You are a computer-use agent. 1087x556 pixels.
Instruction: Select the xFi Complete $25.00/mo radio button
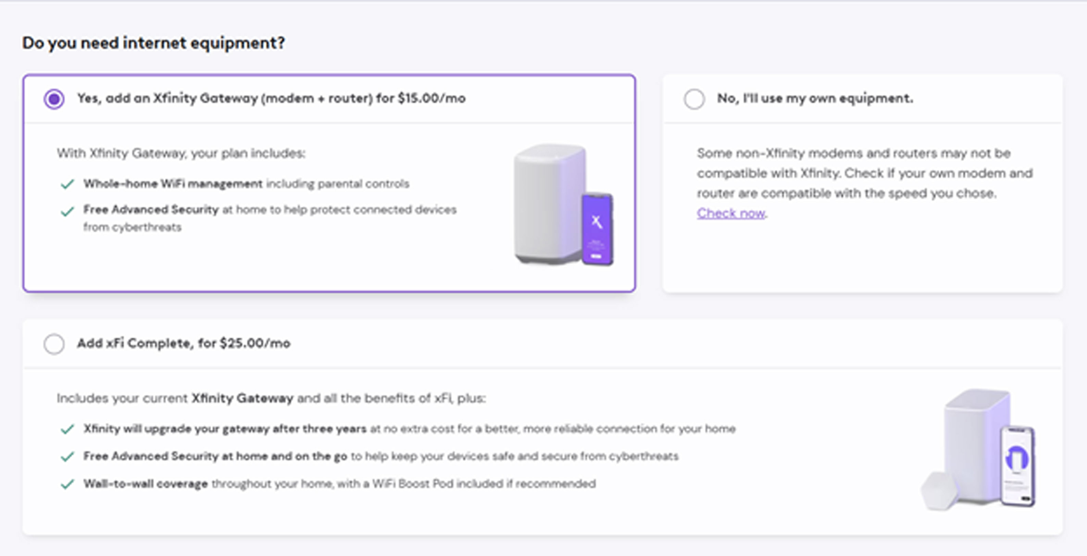pyautogui.click(x=54, y=344)
